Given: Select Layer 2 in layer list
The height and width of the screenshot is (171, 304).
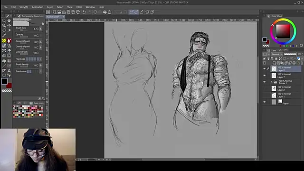Looking at the screenshot, I should pyautogui.click(x=286, y=89).
